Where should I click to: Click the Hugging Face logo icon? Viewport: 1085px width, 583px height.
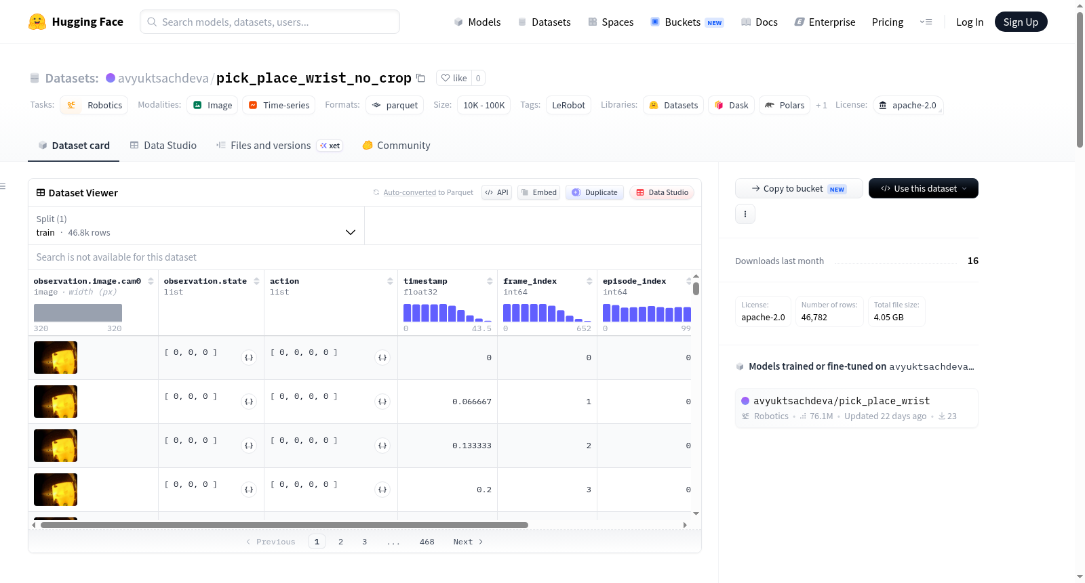point(37,22)
